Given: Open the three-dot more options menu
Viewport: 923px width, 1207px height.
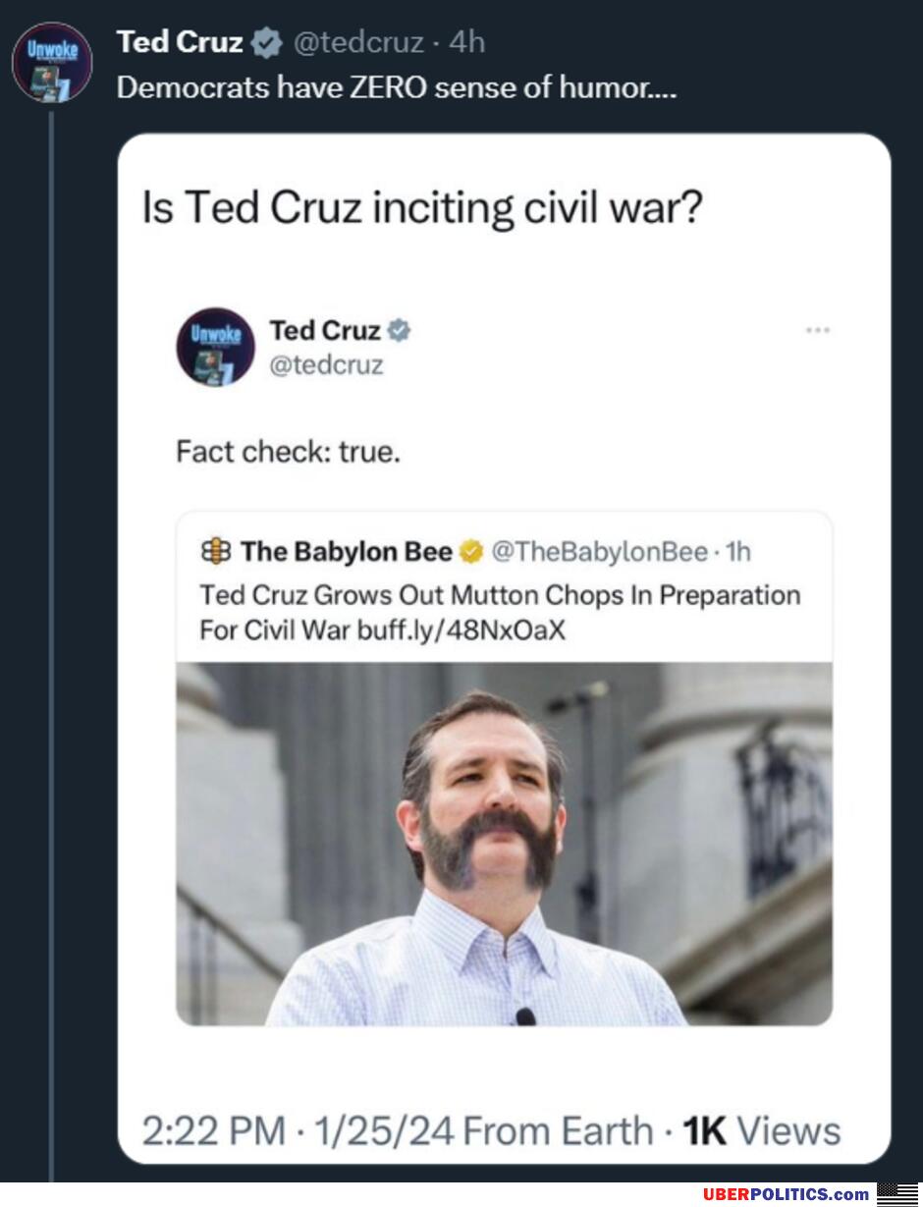Looking at the screenshot, I should pyautogui.click(x=817, y=330).
